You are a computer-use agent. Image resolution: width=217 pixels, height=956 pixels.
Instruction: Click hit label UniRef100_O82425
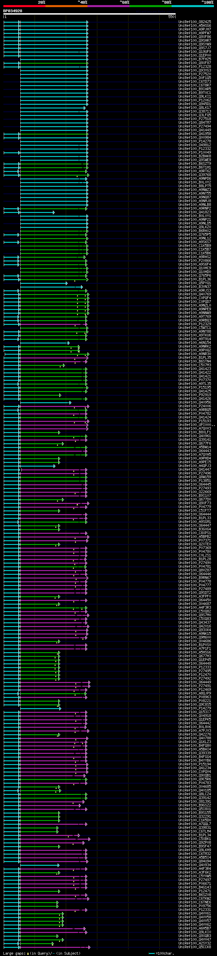195,22
